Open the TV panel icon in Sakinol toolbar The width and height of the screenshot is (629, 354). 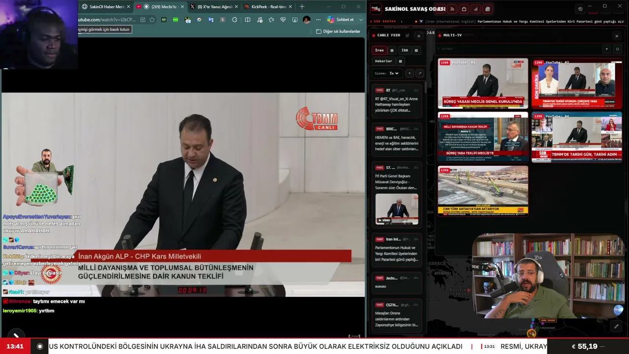464,9
